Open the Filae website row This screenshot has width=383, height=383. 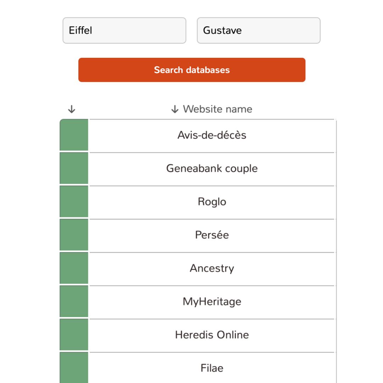tap(212, 368)
